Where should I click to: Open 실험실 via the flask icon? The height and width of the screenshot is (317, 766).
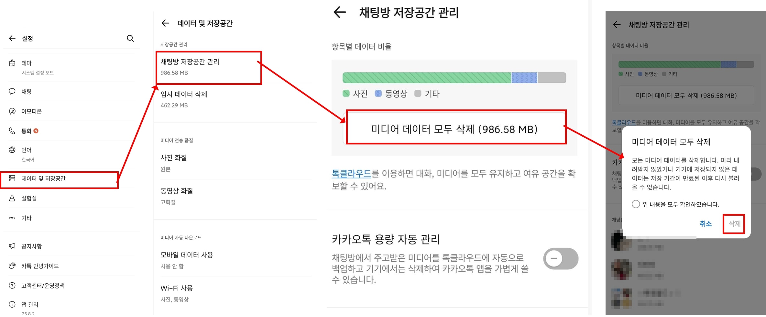[x=12, y=198]
